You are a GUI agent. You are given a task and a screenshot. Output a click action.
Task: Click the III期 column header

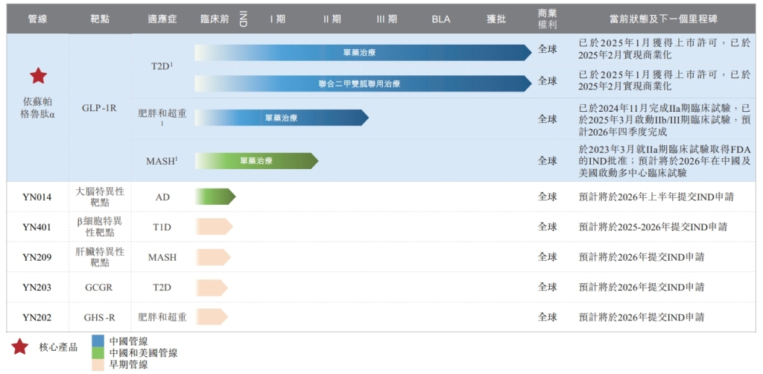pyautogui.click(x=387, y=19)
